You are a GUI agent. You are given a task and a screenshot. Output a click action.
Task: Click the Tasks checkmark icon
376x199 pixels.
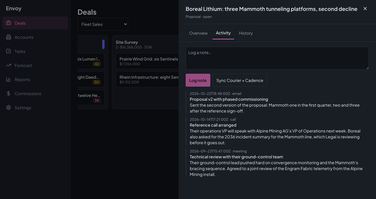point(9,51)
